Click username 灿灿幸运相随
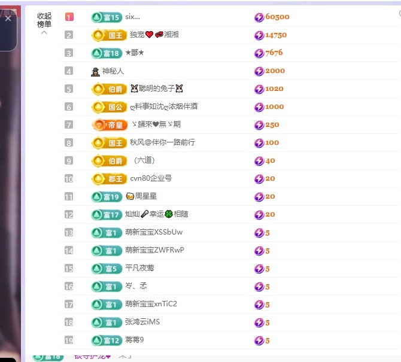Image resolution: width=401 pixels, height=362 pixels. [x=157, y=214]
